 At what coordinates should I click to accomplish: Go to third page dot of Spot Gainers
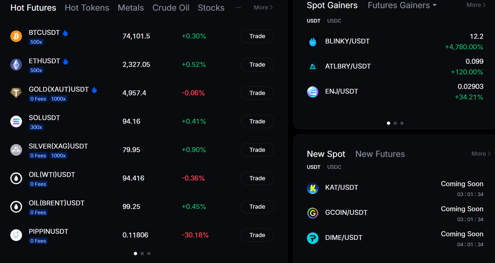(x=402, y=123)
